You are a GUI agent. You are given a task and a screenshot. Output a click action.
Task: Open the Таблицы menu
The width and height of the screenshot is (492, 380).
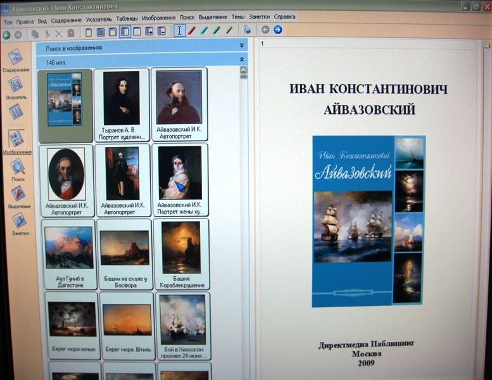(x=127, y=18)
